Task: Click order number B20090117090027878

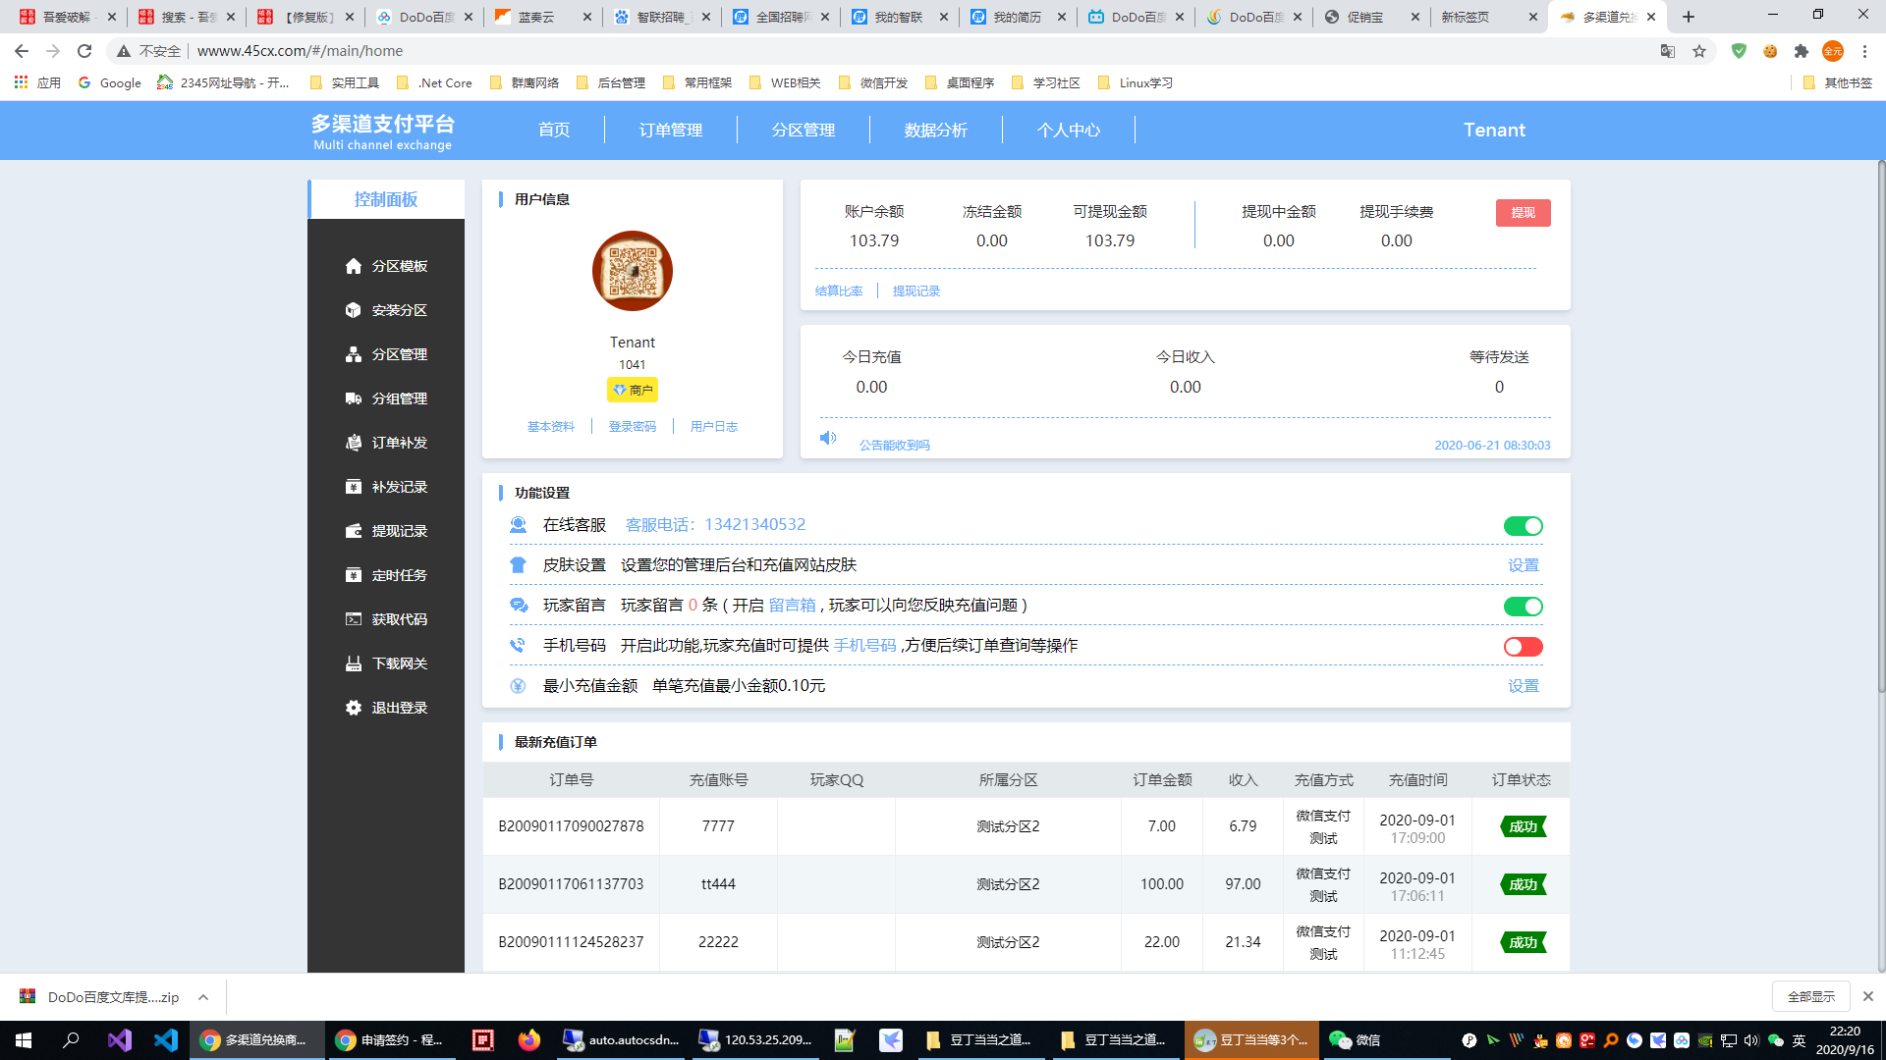Action: point(571,826)
